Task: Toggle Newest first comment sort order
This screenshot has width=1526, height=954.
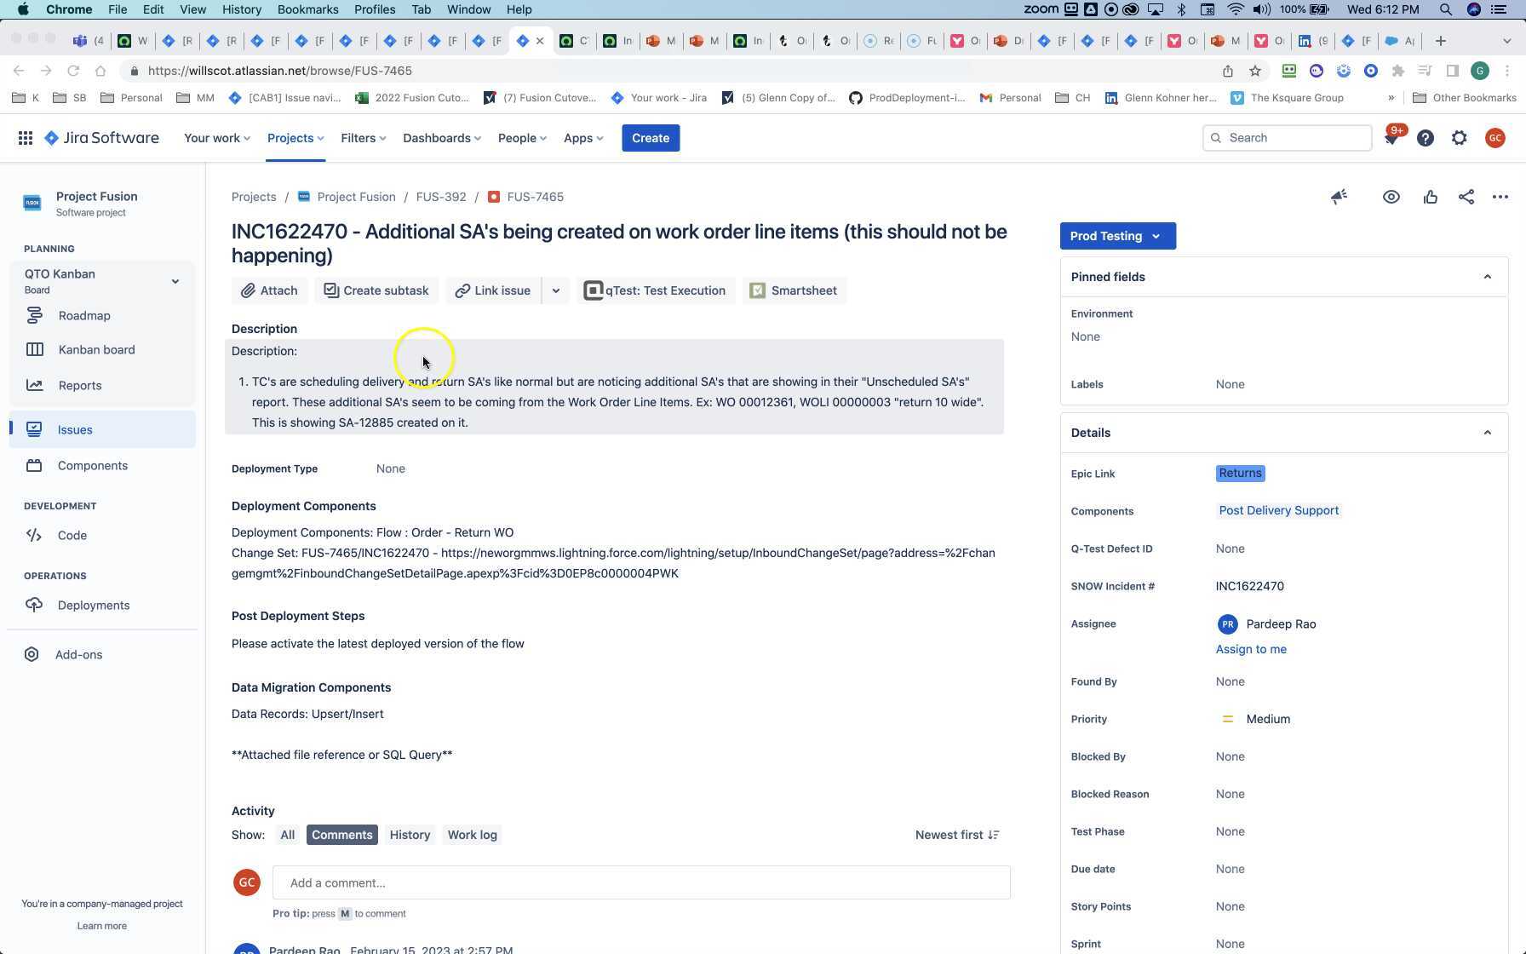Action: tap(956, 835)
